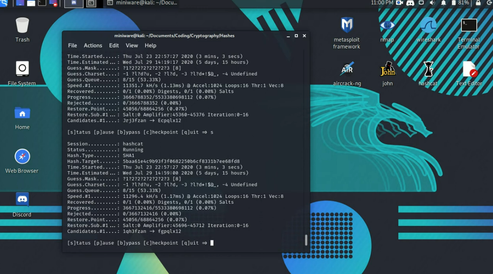Click the 11:00 PM panel clock

click(382, 3)
